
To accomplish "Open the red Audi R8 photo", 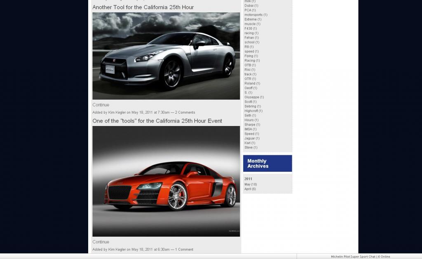I will pos(166,181).
